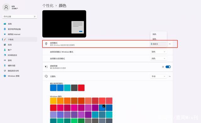Choose the bright green swatch in the bottom row
The width and height of the screenshot is (201, 123).
tap(74, 121)
